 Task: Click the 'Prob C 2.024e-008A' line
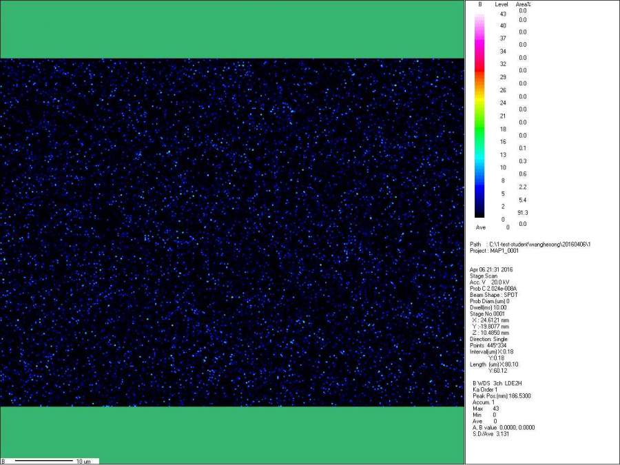[493, 289]
